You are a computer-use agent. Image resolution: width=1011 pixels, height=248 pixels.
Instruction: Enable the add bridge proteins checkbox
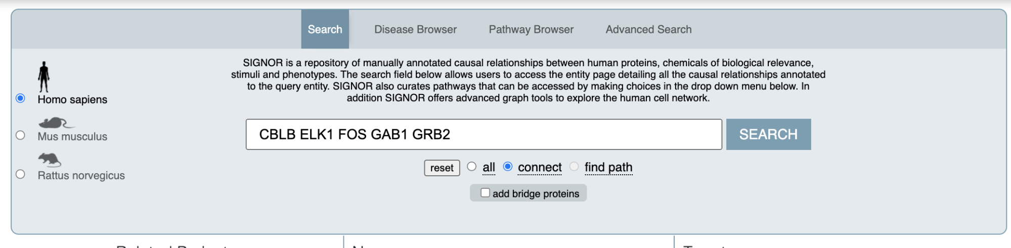485,192
